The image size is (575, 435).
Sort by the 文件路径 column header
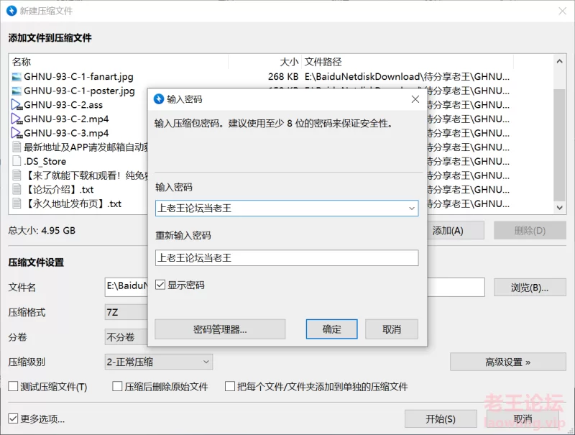[x=408, y=62]
